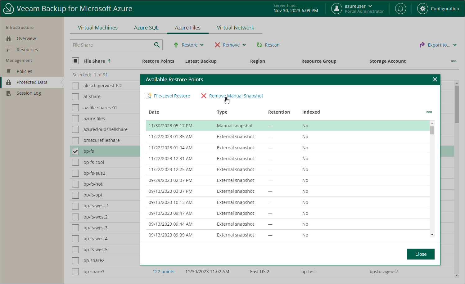
Task: Click the Rescan refresh icon
Action: 259,45
